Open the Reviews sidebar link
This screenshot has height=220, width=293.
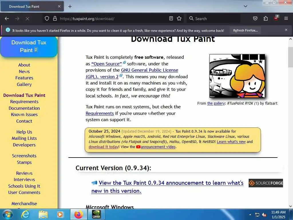[24, 173]
